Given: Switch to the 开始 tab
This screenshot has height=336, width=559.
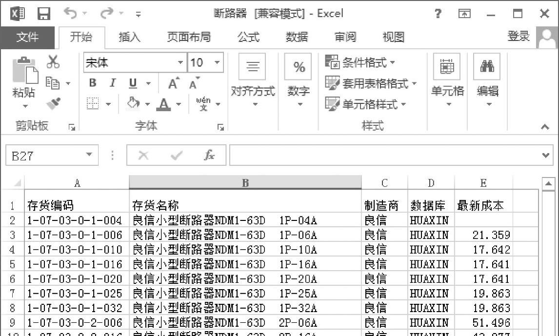Looking at the screenshot, I should (x=81, y=37).
